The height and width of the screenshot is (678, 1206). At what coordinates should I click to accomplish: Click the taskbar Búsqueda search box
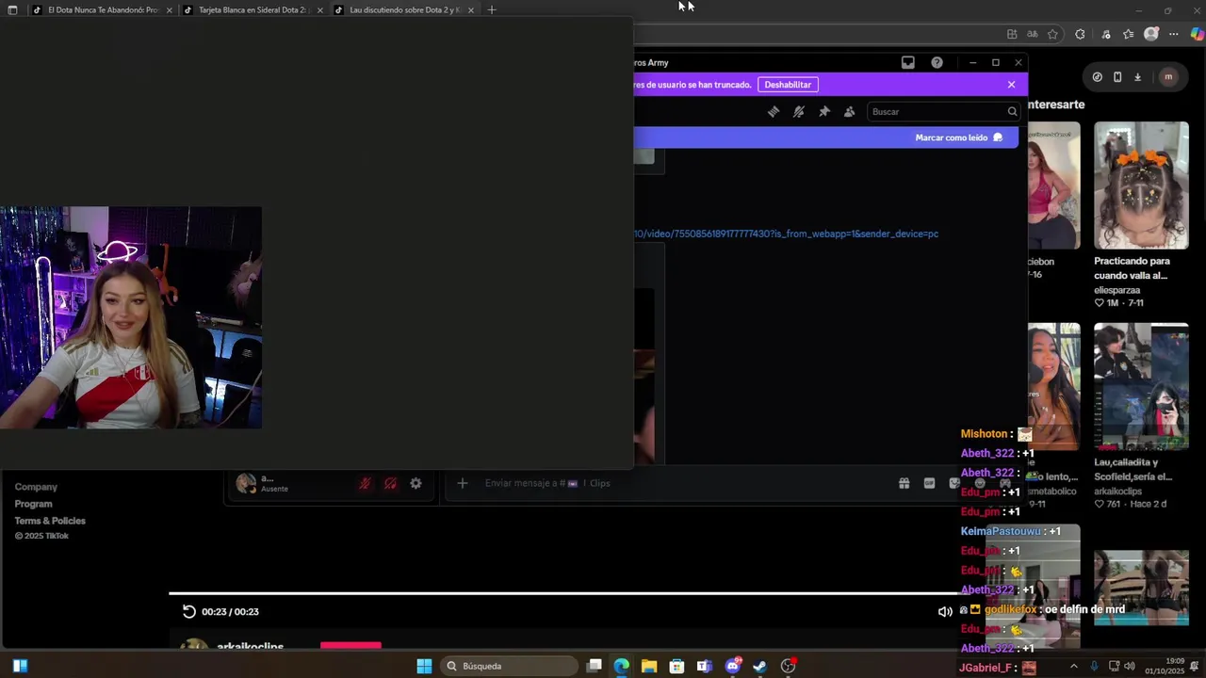[x=509, y=666]
